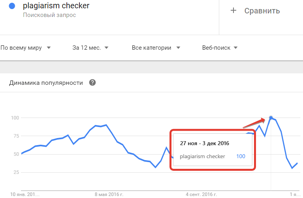The image size is (303, 198).
Task: Click the 8 мая 2016 г. axis label
Action: [x=109, y=194]
